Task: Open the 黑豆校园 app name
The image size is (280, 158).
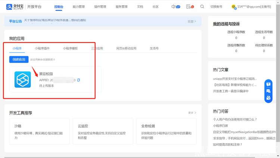Action: tap(46, 74)
